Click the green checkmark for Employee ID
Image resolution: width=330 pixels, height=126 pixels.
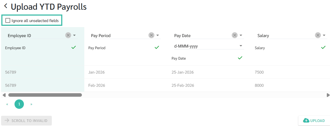point(74,48)
